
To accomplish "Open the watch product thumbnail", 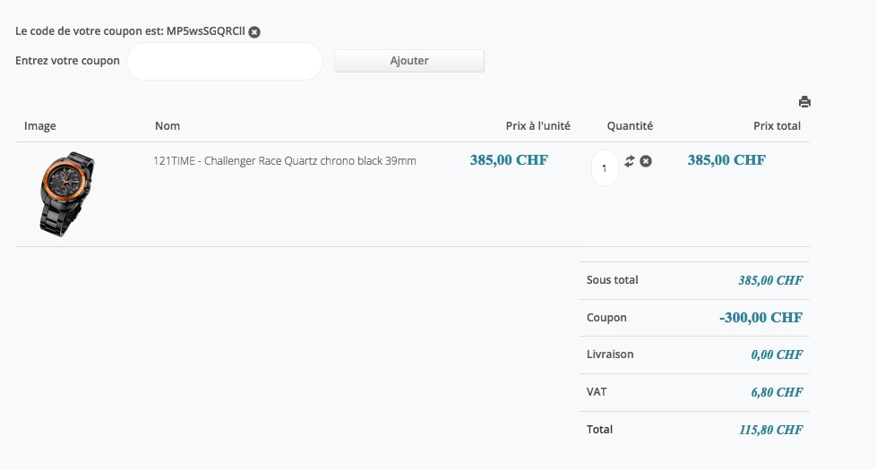I will [x=65, y=193].
